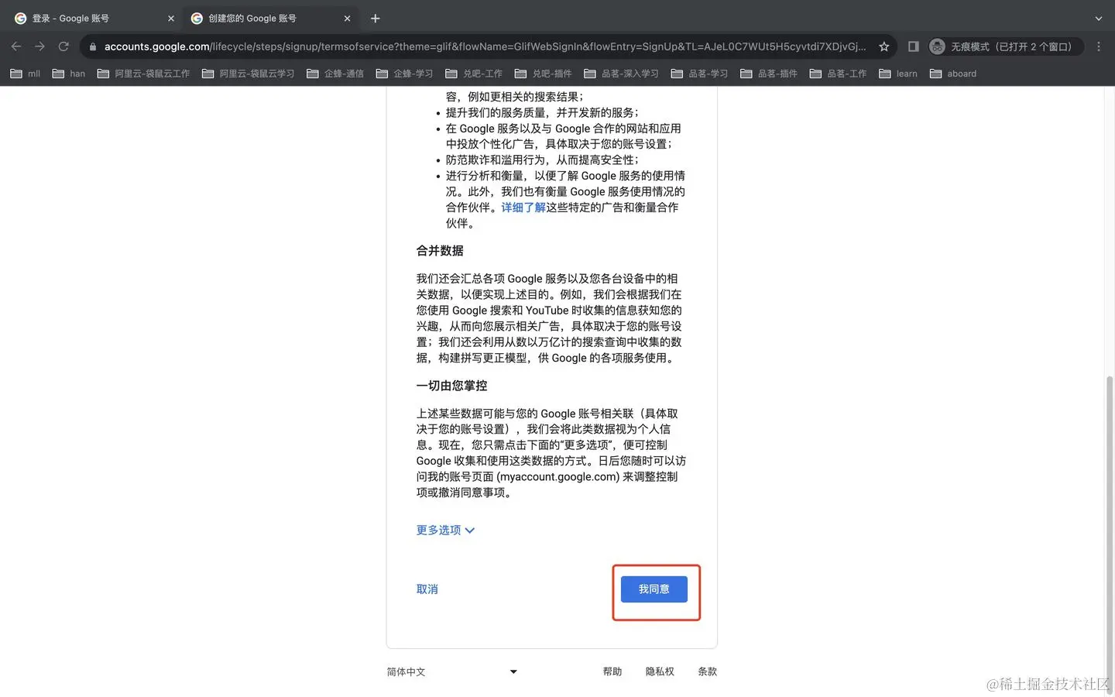Click the '我同意' agree button
Viewport: 1115px width, 697px height.
654,589
